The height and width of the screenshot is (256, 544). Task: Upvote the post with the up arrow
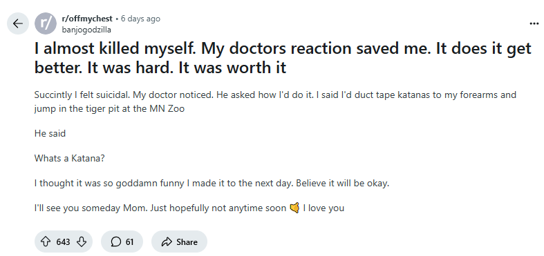pyautogui.click(x=46, y=242)
